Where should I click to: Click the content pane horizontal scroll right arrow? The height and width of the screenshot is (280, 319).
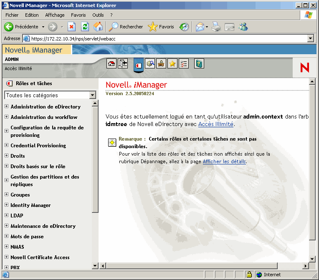click(306, 265)
